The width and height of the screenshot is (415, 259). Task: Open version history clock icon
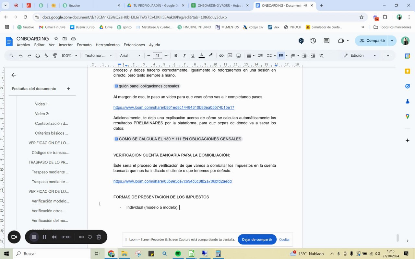[313, 41]
